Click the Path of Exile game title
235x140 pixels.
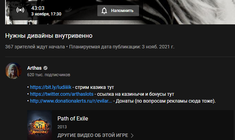pyautogui.click(x=73, y=118)
